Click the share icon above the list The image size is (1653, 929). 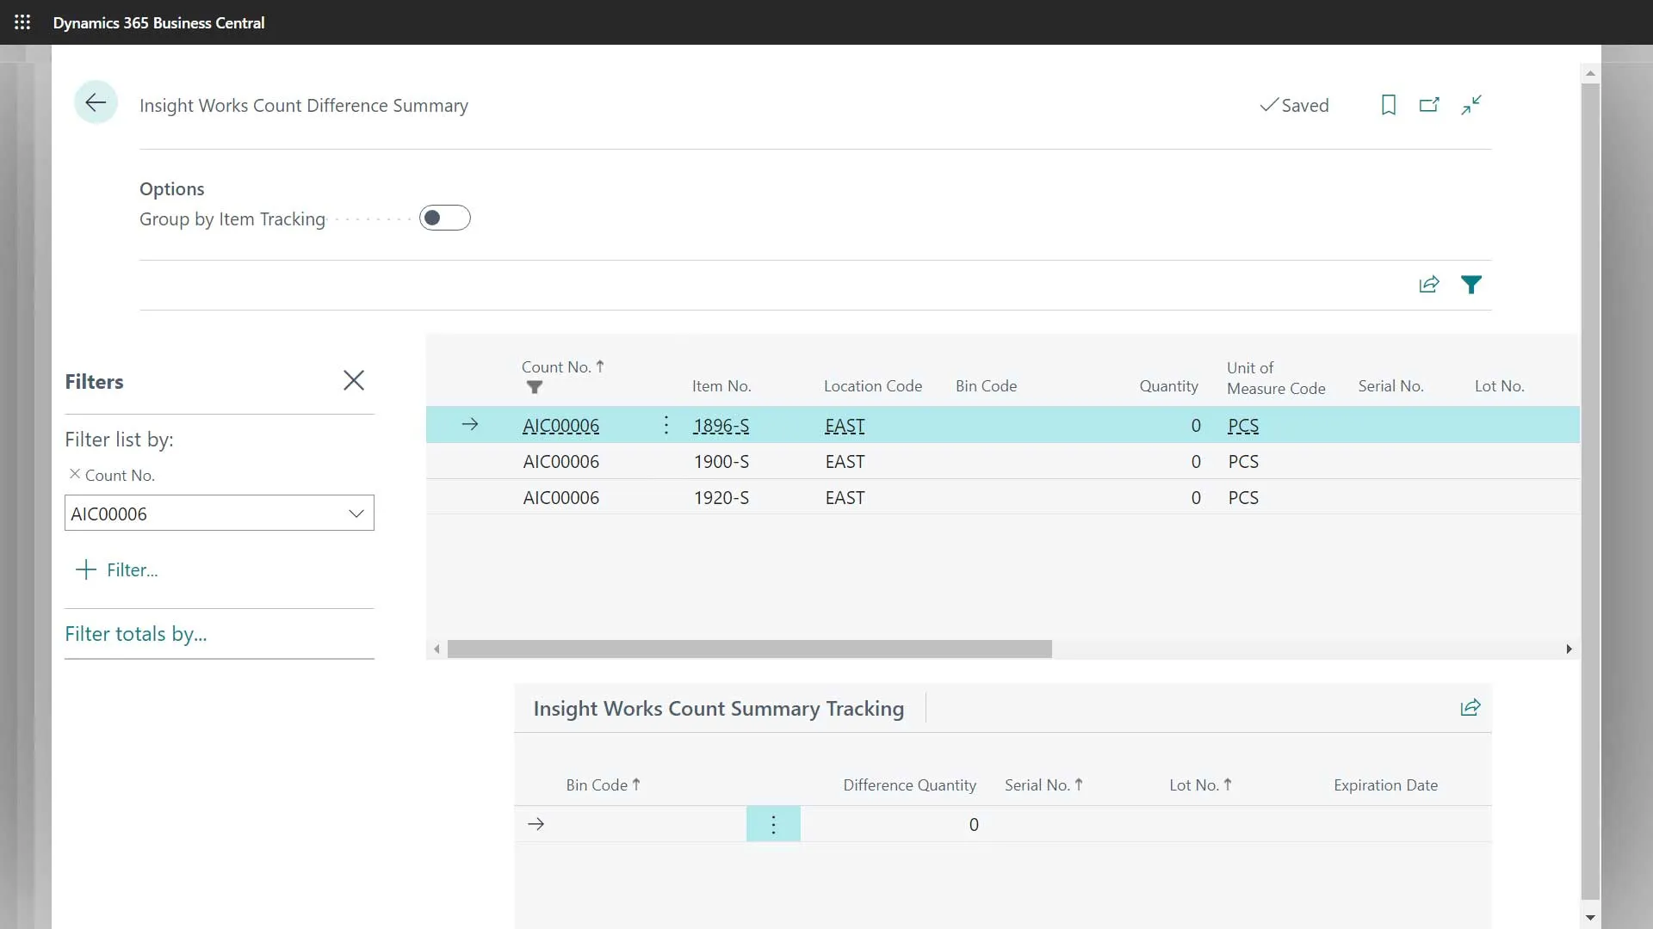(1429, 284)
